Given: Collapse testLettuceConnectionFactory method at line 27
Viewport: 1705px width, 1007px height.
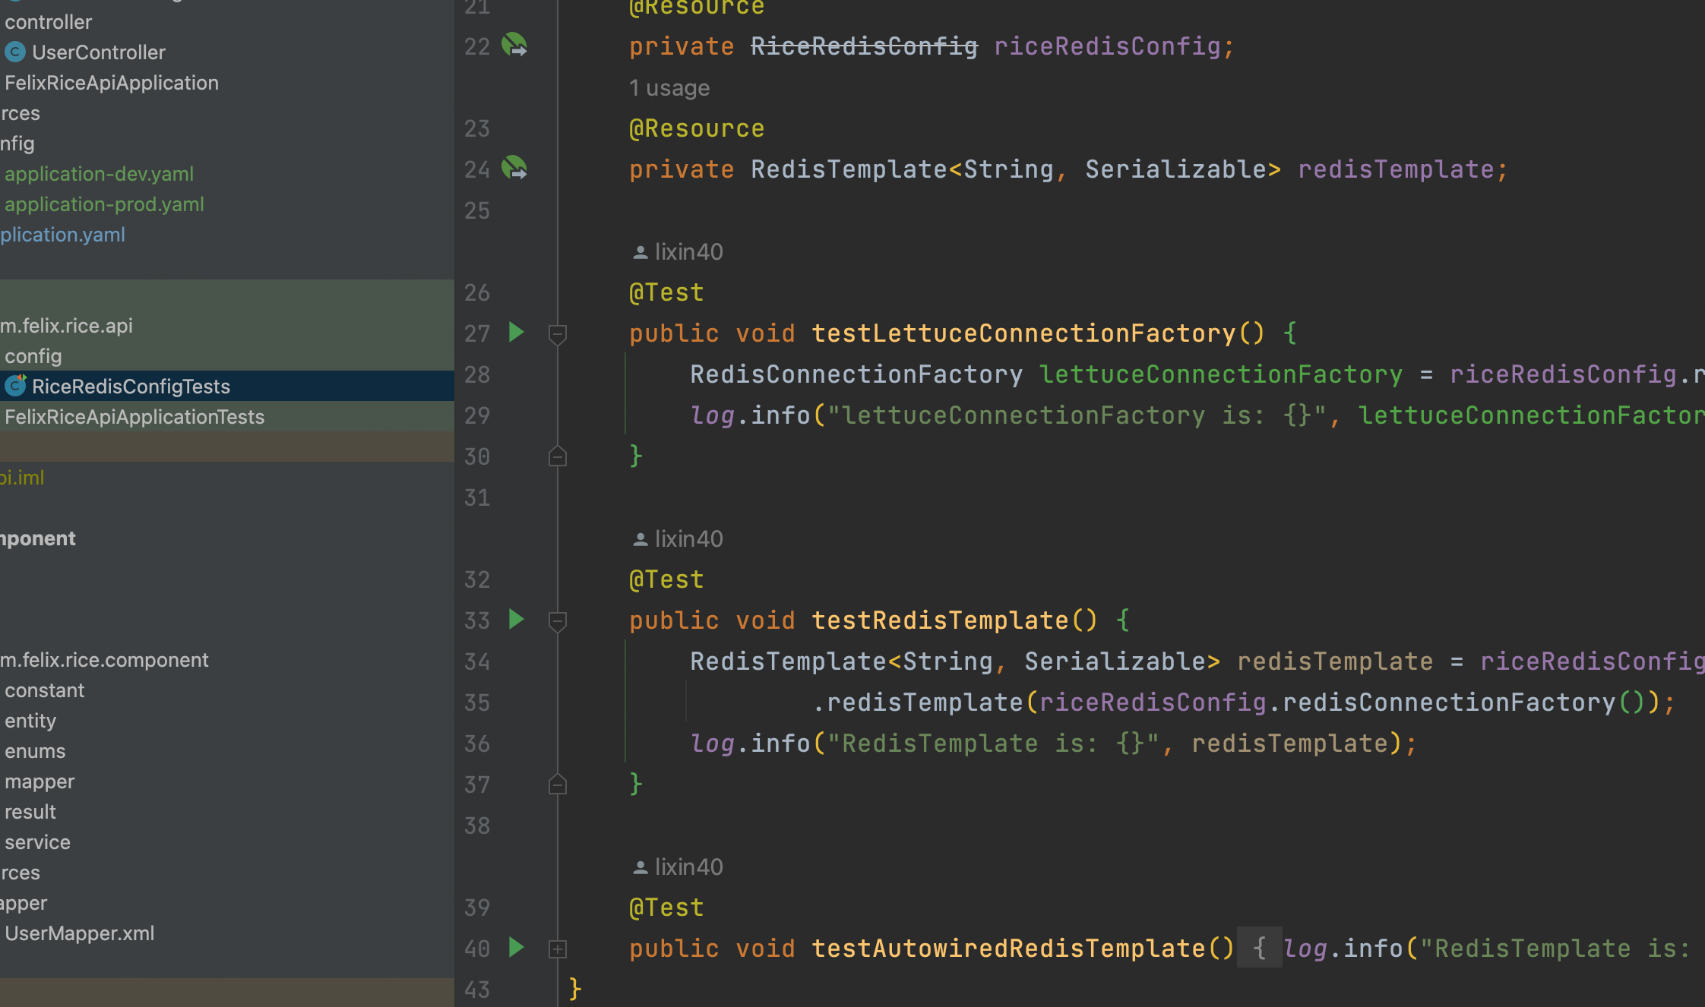Looking at the screenshot, I should point(558,333).
